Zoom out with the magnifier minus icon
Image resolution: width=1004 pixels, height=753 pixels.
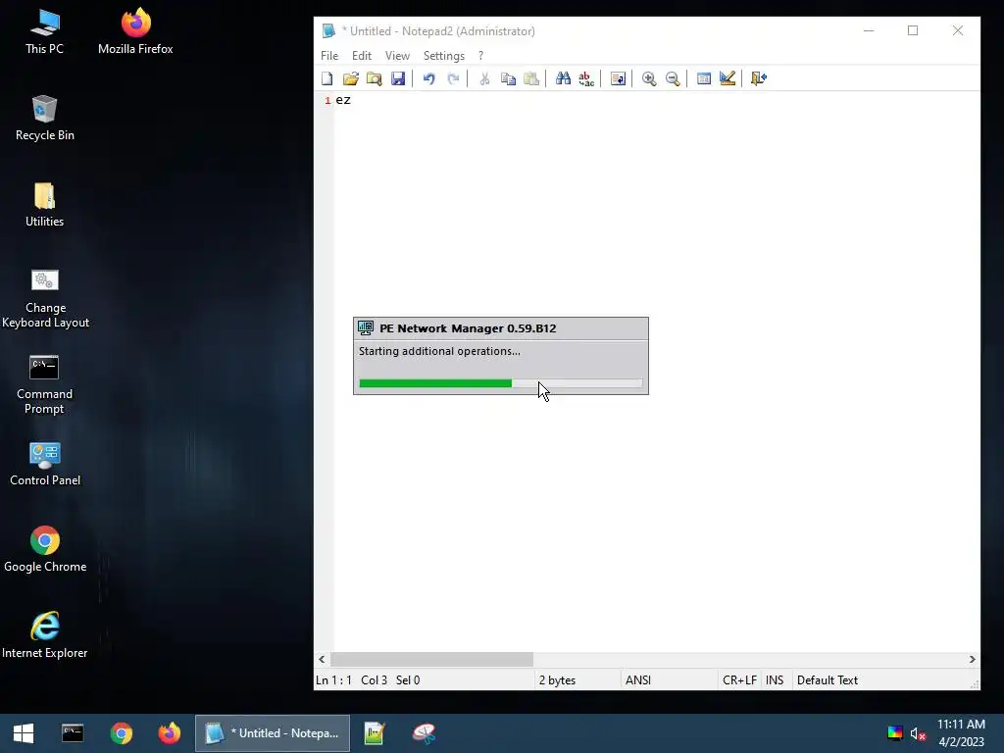673,78
